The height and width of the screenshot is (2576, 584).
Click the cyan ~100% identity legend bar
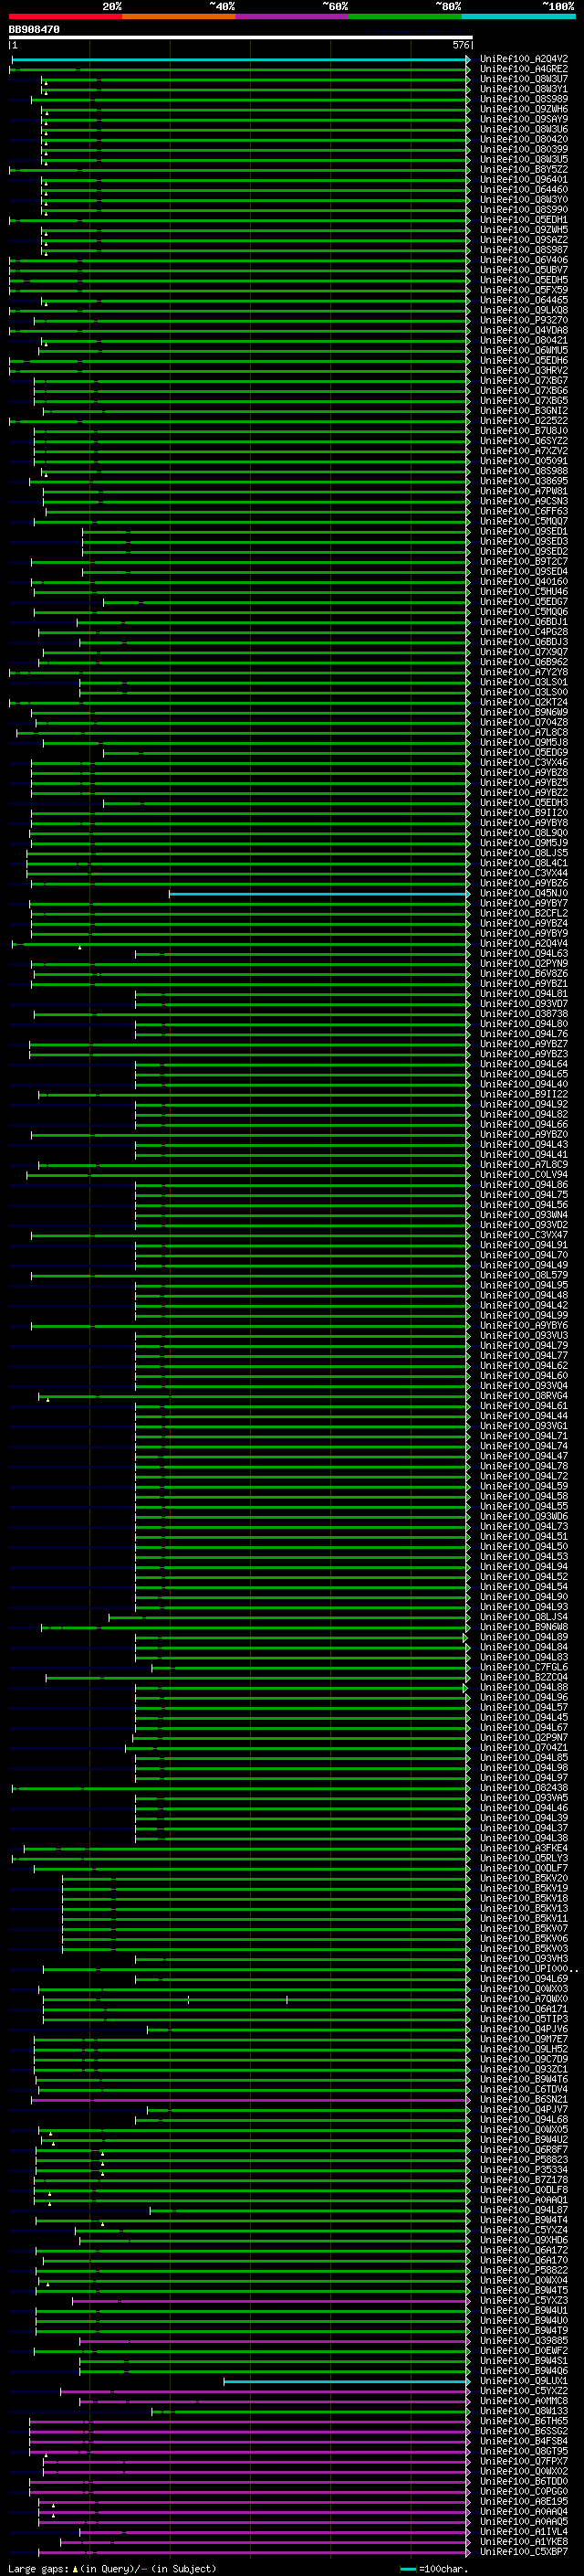pyautogui.click(x=518, y=16)
